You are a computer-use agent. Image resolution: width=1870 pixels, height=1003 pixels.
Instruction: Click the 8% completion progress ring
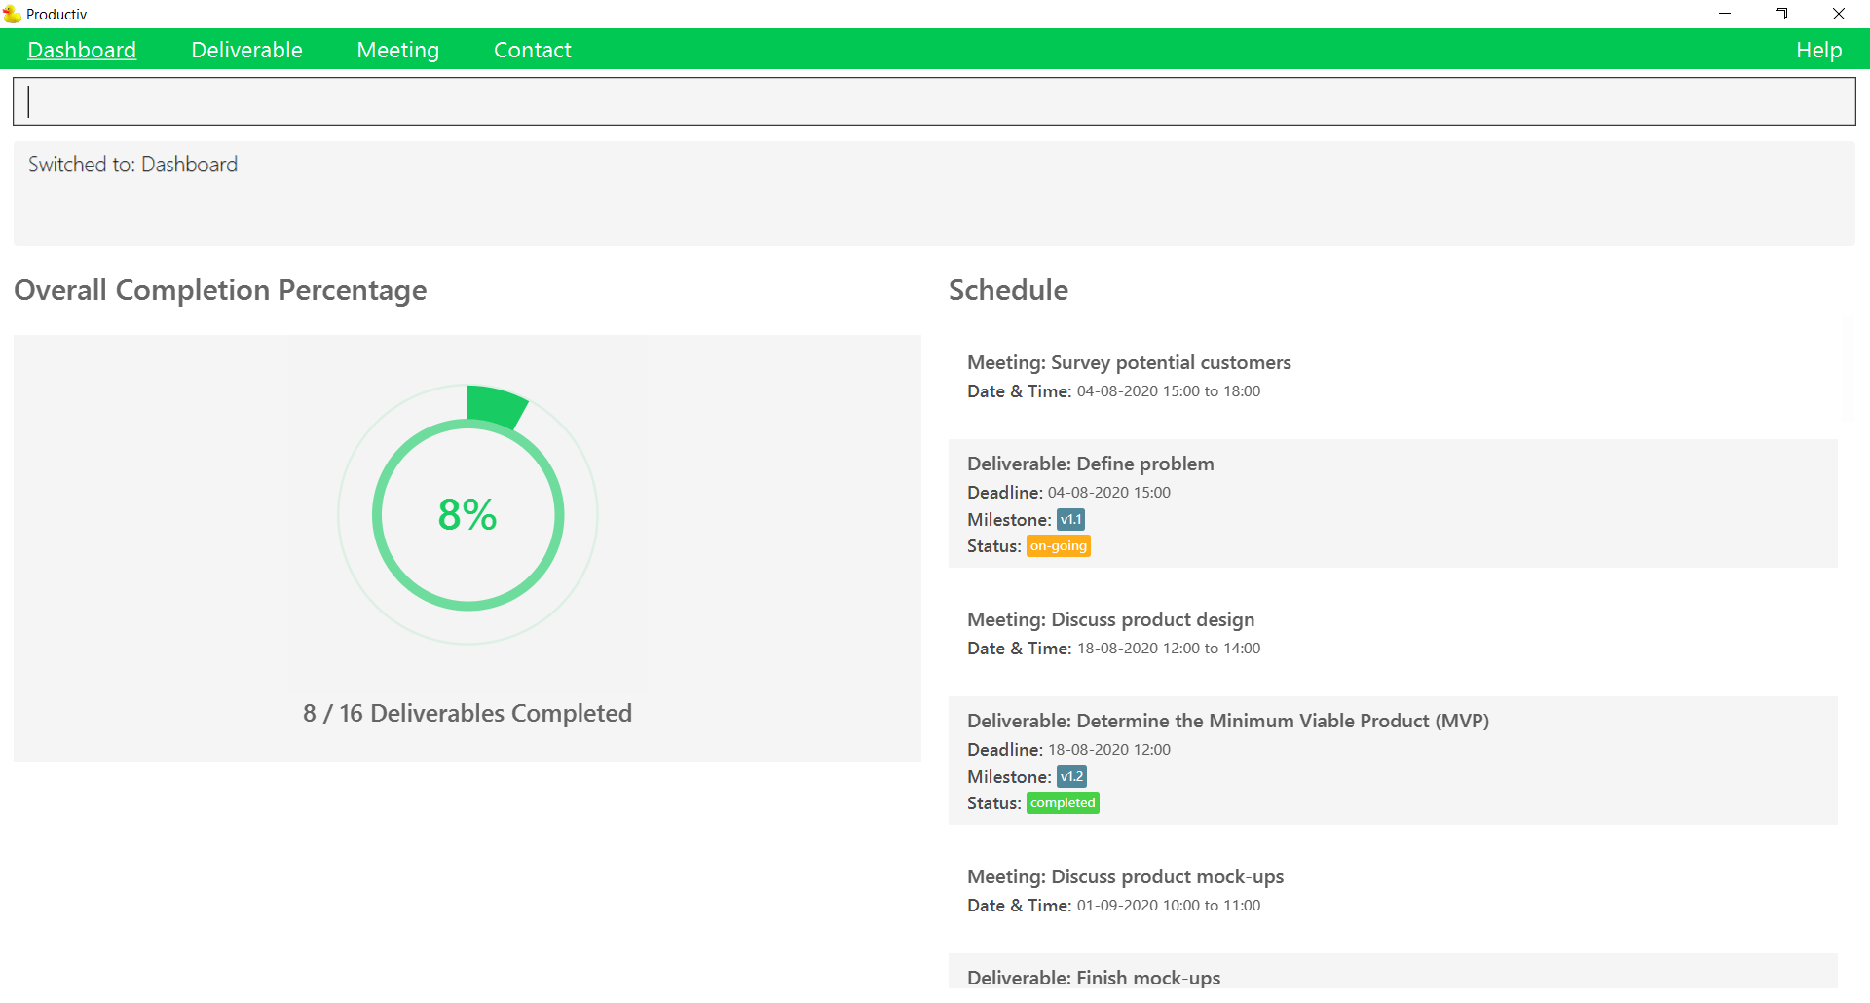[467, 514]
